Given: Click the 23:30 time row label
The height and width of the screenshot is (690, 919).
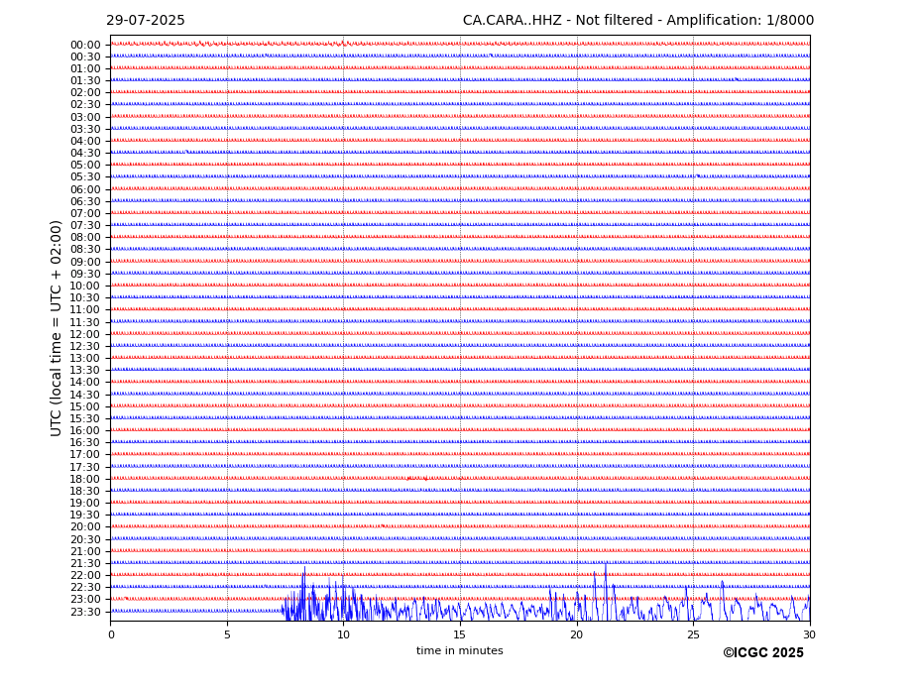Looking at the screenshot, I should pos(85,612).
